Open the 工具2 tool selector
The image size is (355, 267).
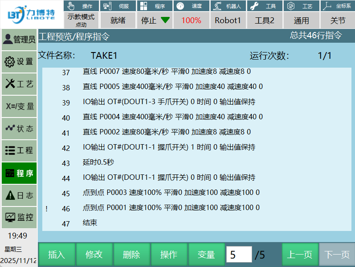click(x=264, y=20)
